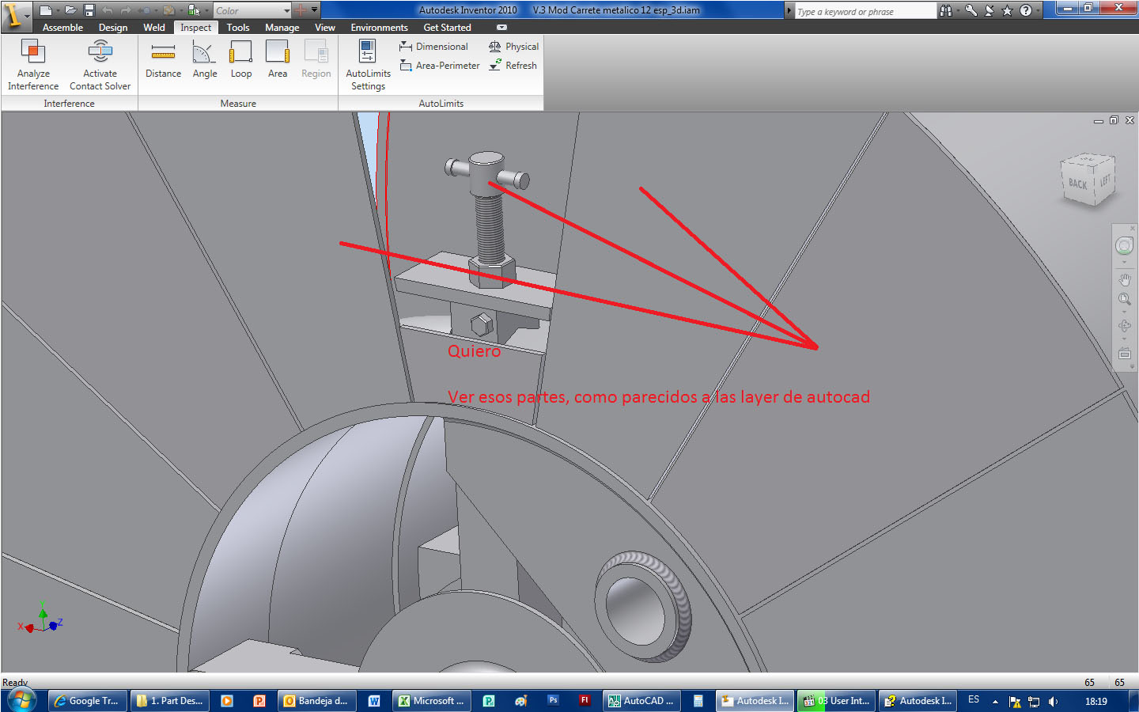Click the Physical AutoLimits button
This screenshot has width=1139, height=712.
(x=513, y=47)
